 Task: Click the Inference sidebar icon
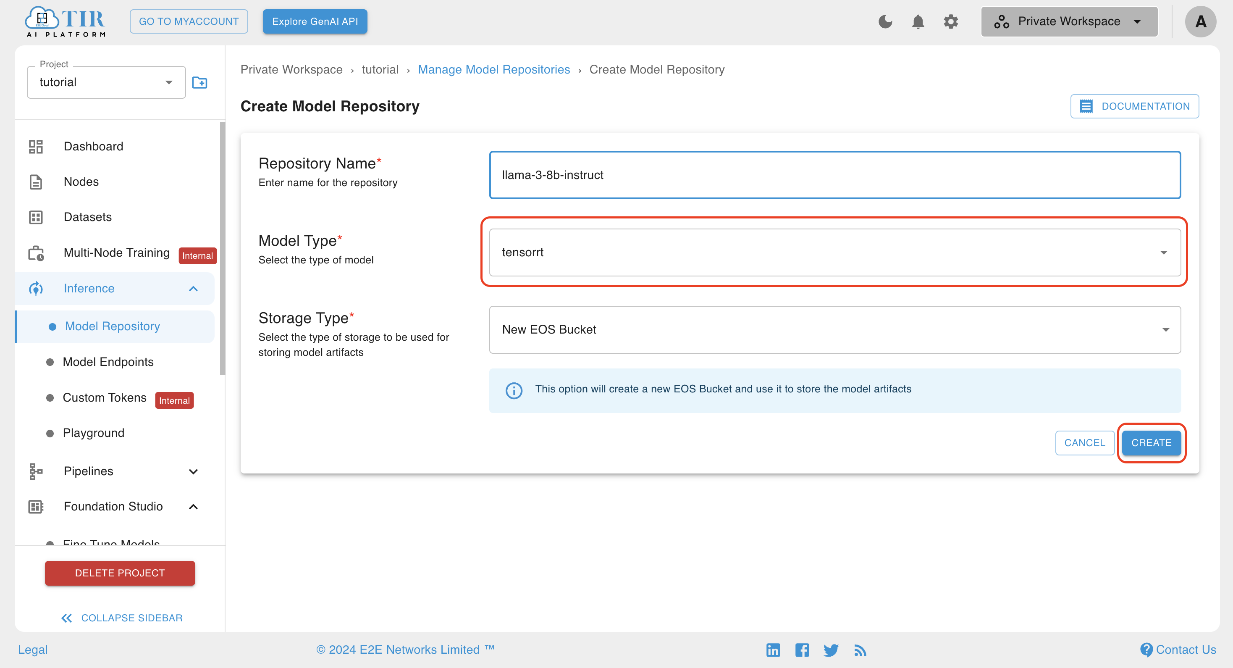pos(34,288)
